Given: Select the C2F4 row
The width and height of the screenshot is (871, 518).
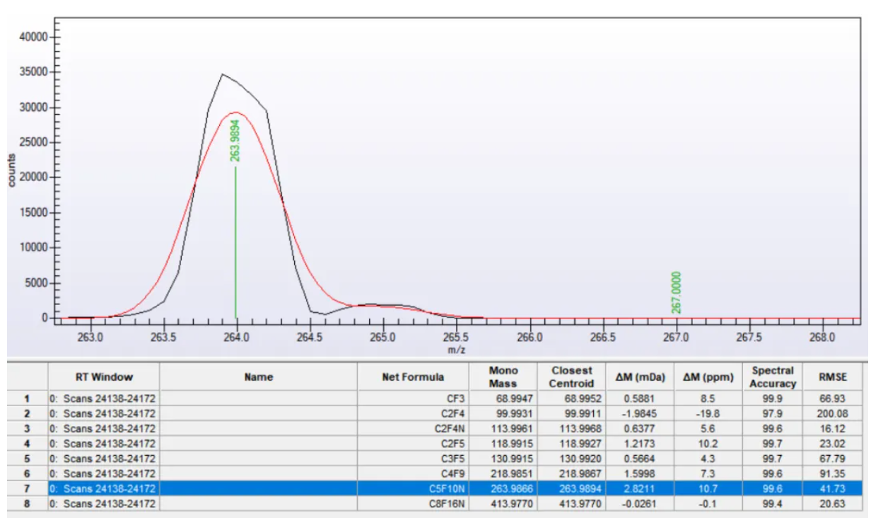Looking at the screenshot, I should [x=455, y=413].
